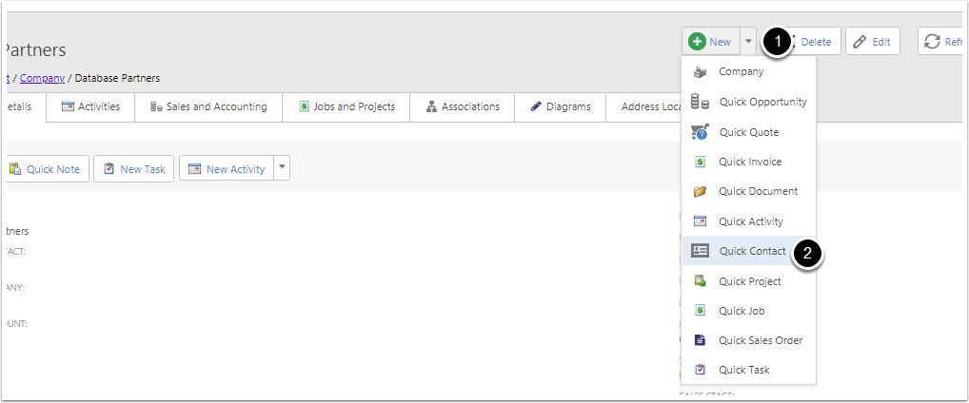
Task: Click the Quick Invoice icon
Action: (700, 162)
